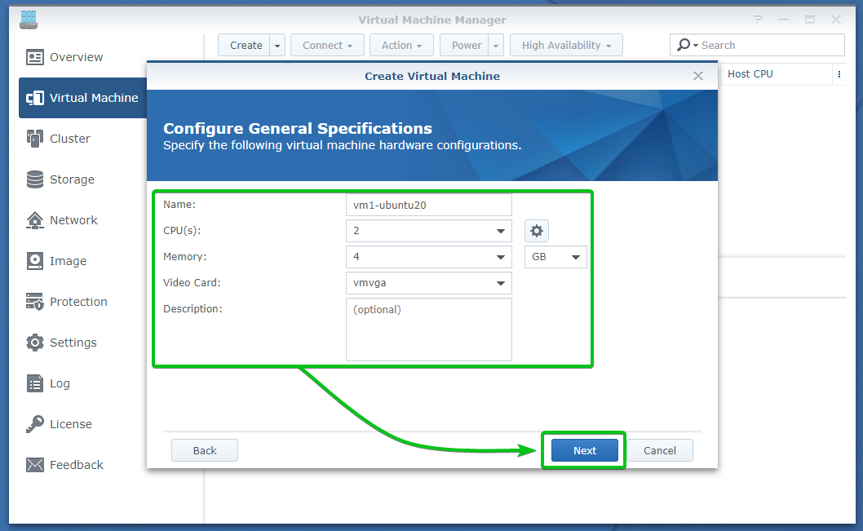863x531 pixels.
Task: Click the Back button
Action: 205,450
